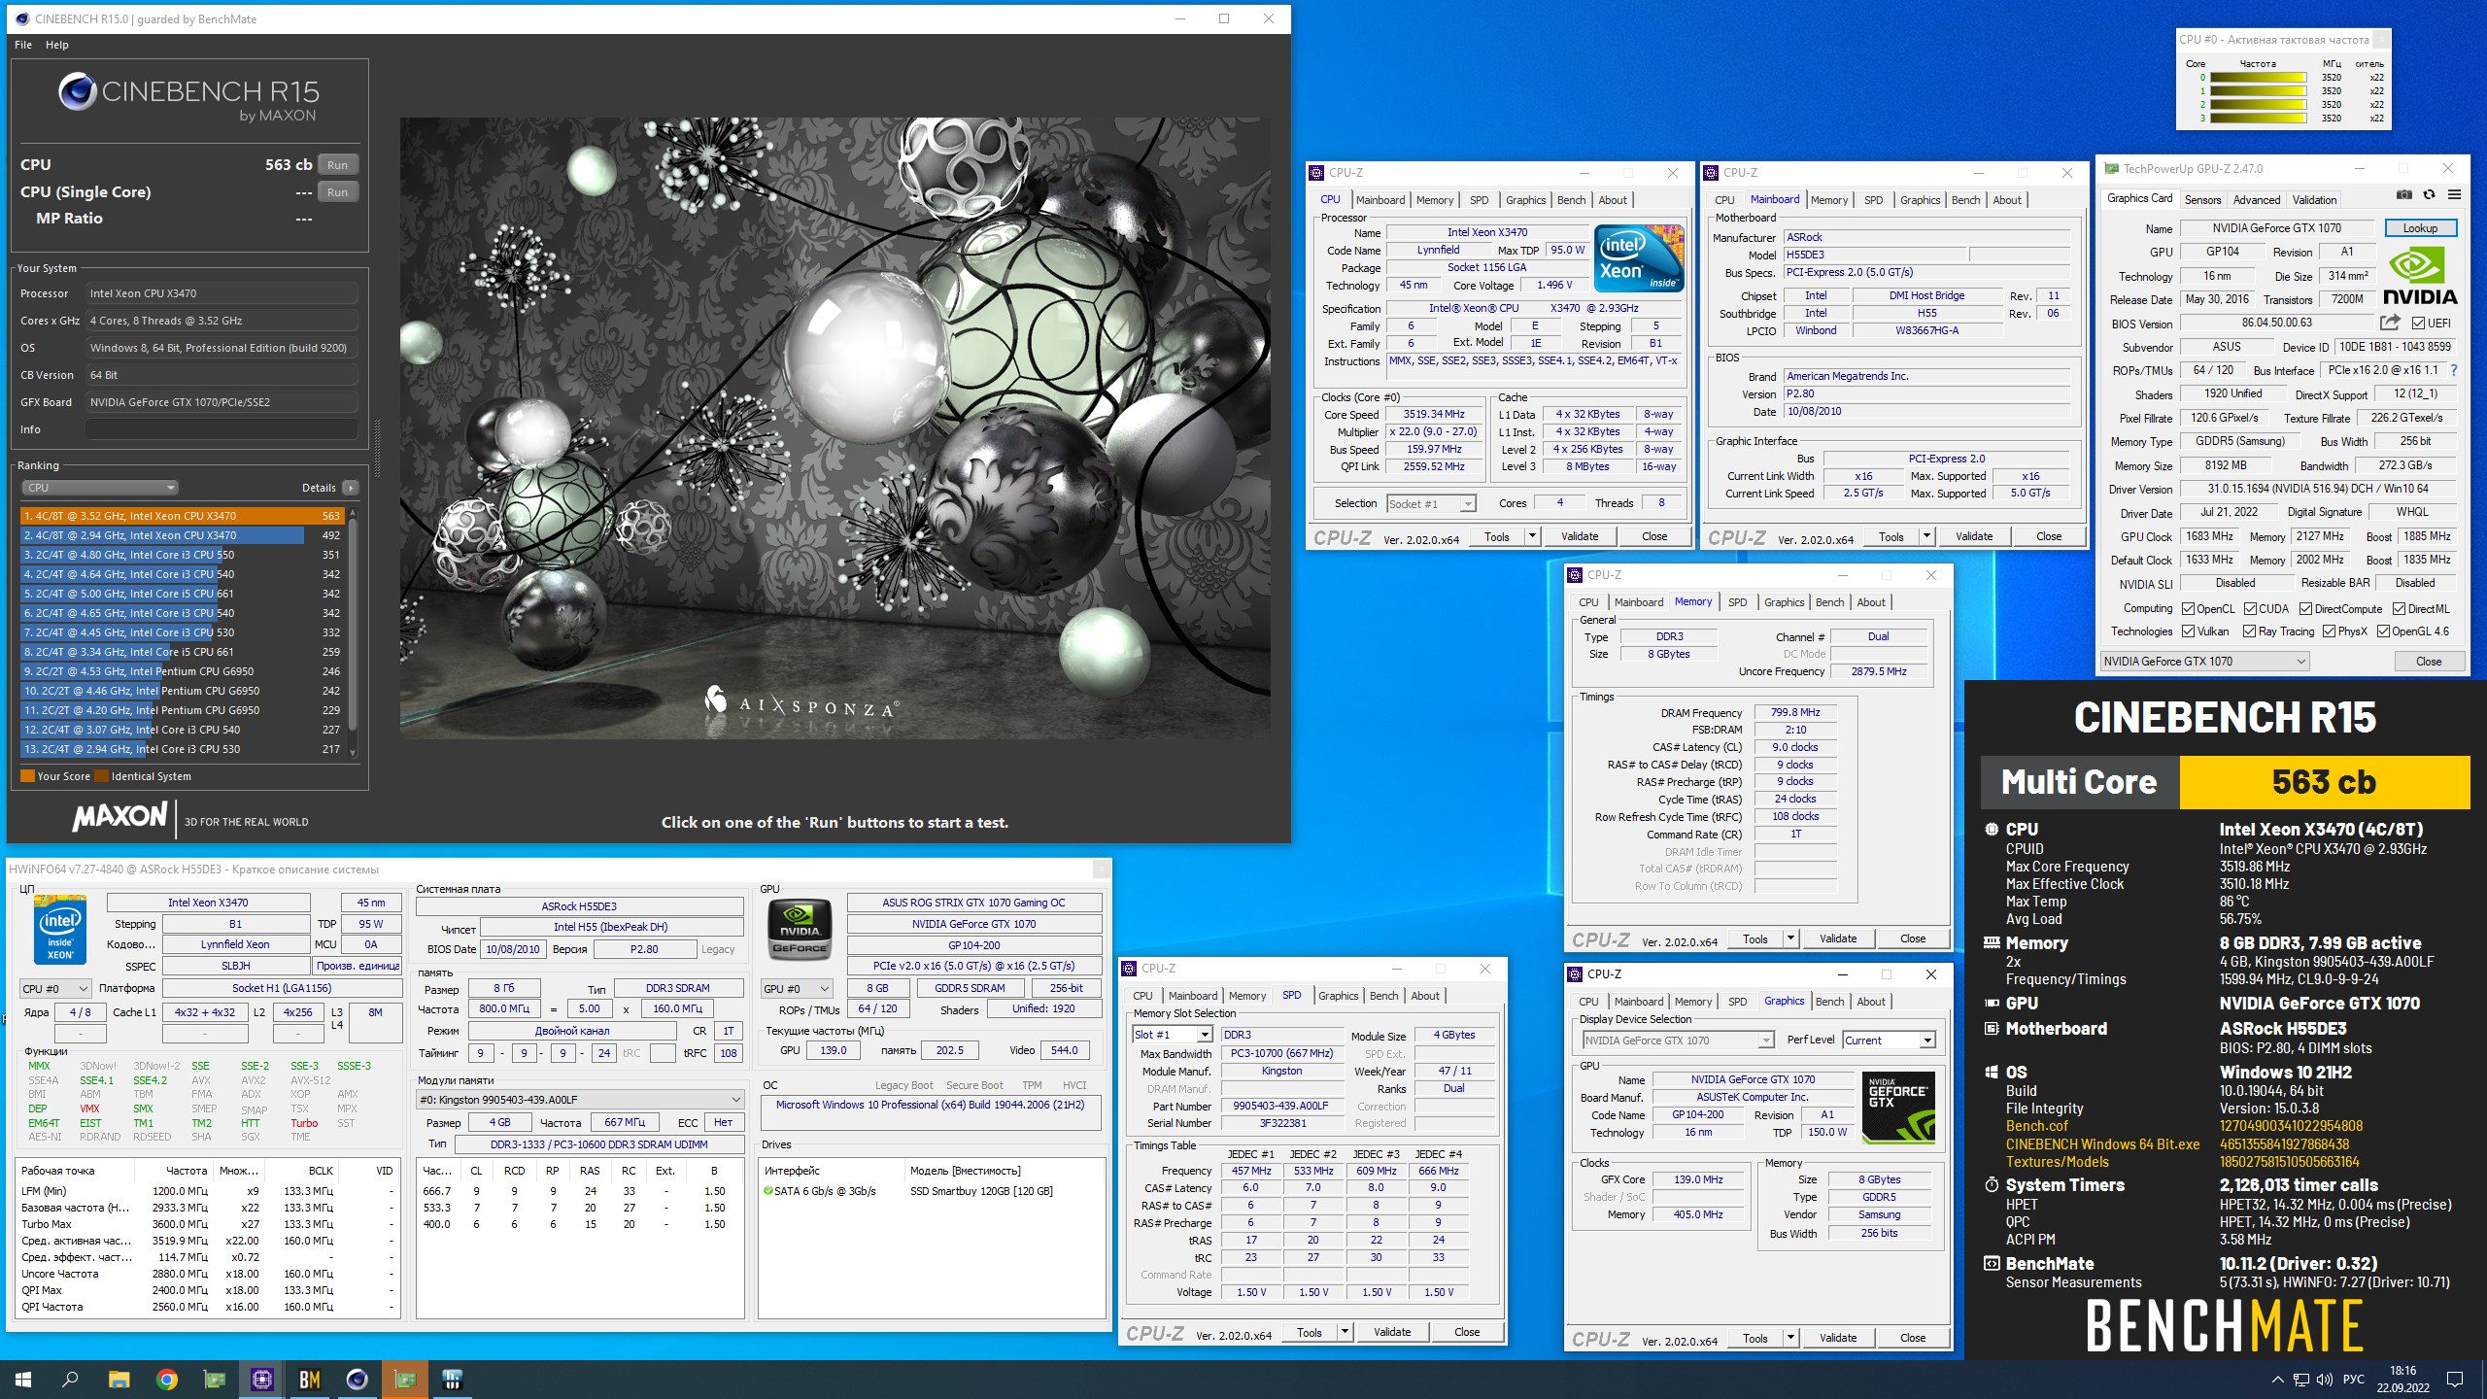Click the taskbar volume speaker icon
Image resolution: width=2487 pixels, height=1399 pixels.
[x=2325, y=1380]
